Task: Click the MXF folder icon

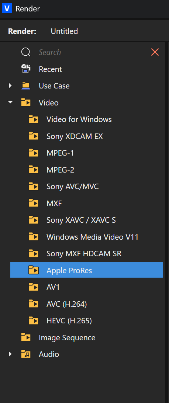Action: pyautogui.click(x=34, y=203)
